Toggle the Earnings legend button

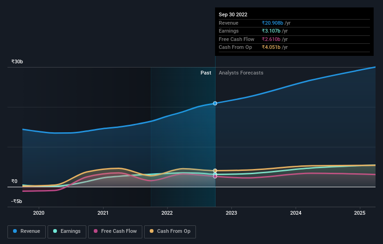67,231
